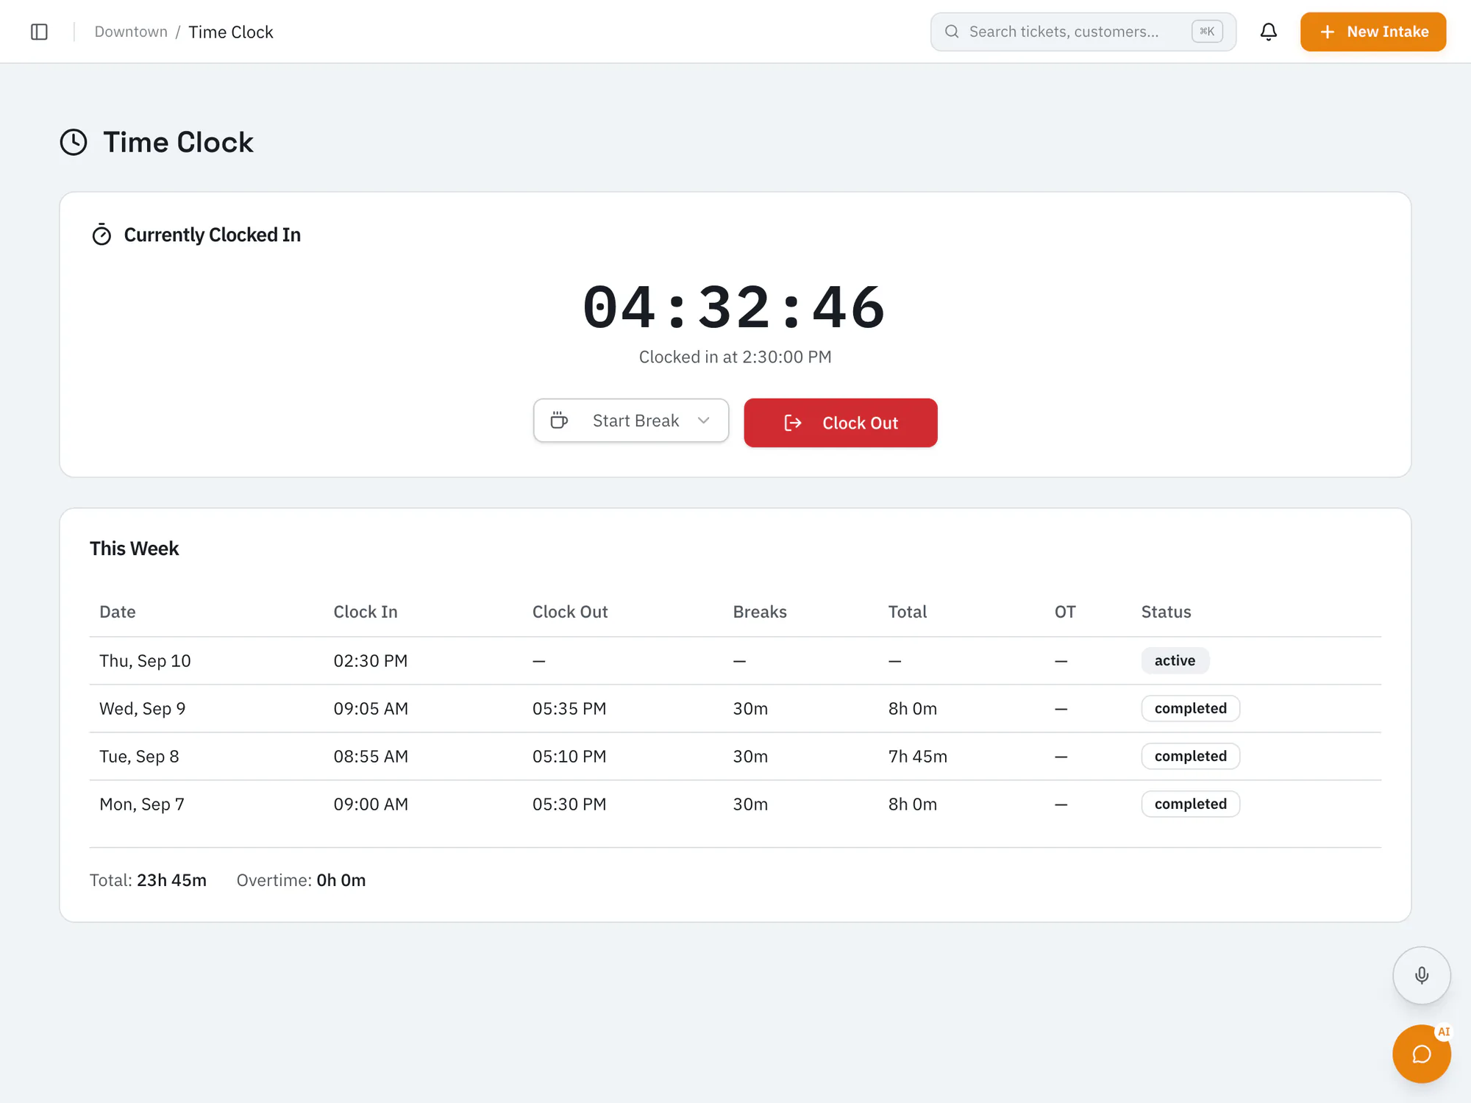Select the Wed, Sep 9 row
Screen dimensions: 1471x1103
pos(735,709)
